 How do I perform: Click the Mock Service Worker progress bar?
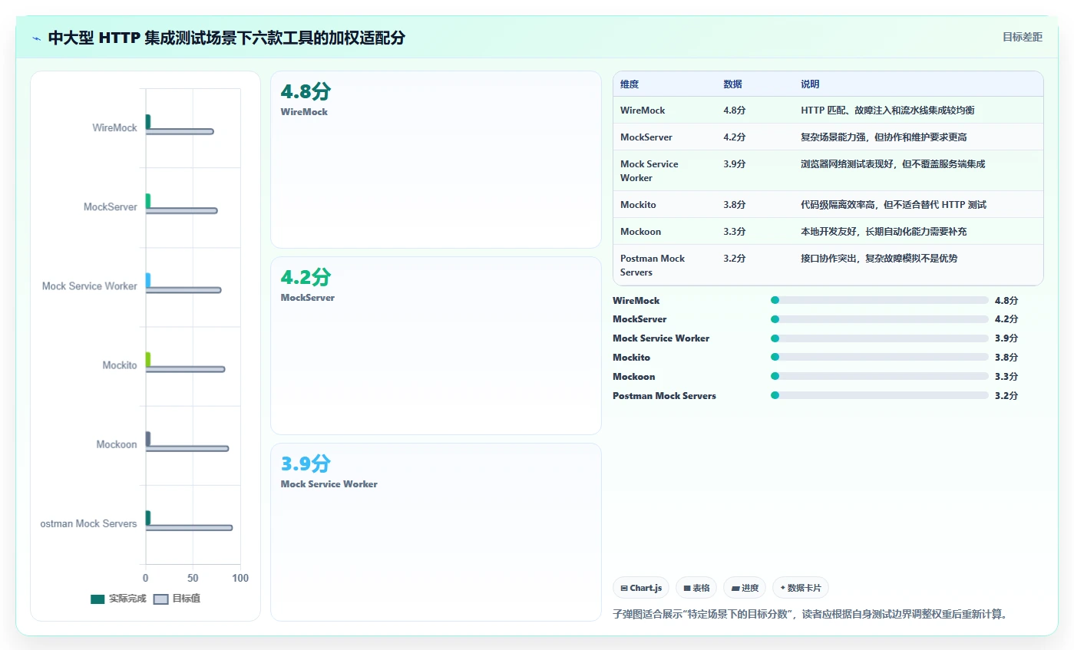(x=880, y=338)
